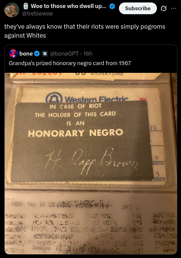Open the display name Woe to those who dwell
This screenshot has height=258, width=181.
pos(69,6)
